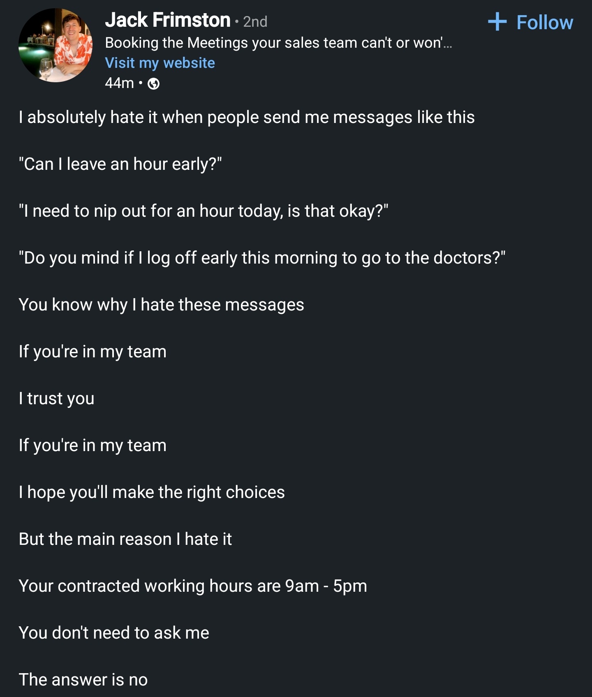Screen dimensions: 592x697
Task: Click the line about going to the doctors
Action: [262, 258]
